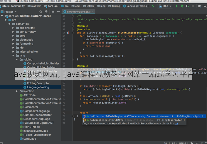Start debugging with the bug icon
The image size is (207, 144).
pos(182,6)
